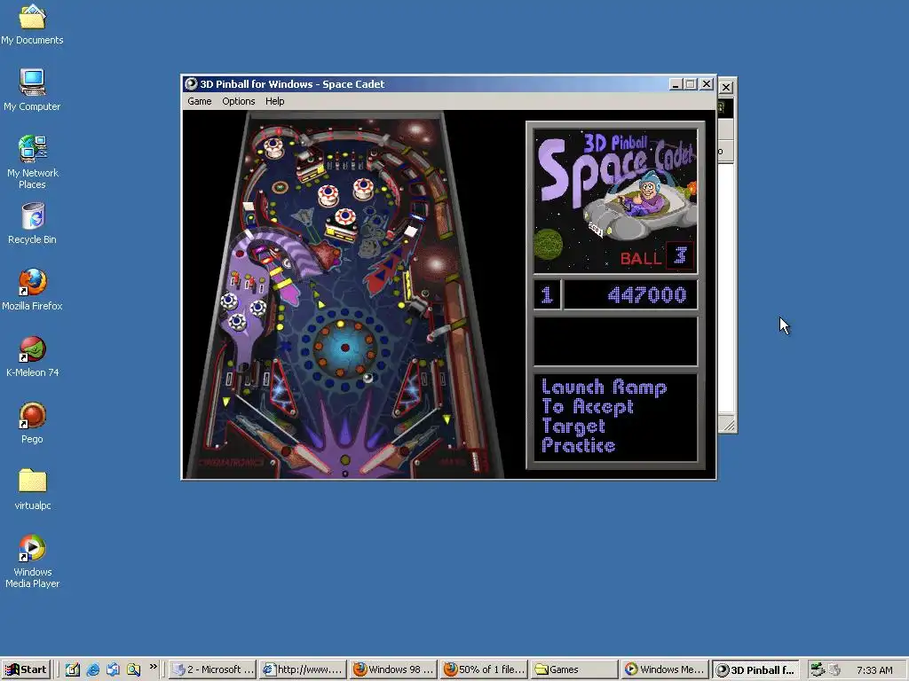Click the 3D Pinball taskbar button
This screenshot has width=909, height=681.
755,669
